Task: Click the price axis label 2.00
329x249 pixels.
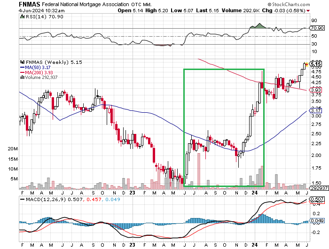Action: pos(316,156)
